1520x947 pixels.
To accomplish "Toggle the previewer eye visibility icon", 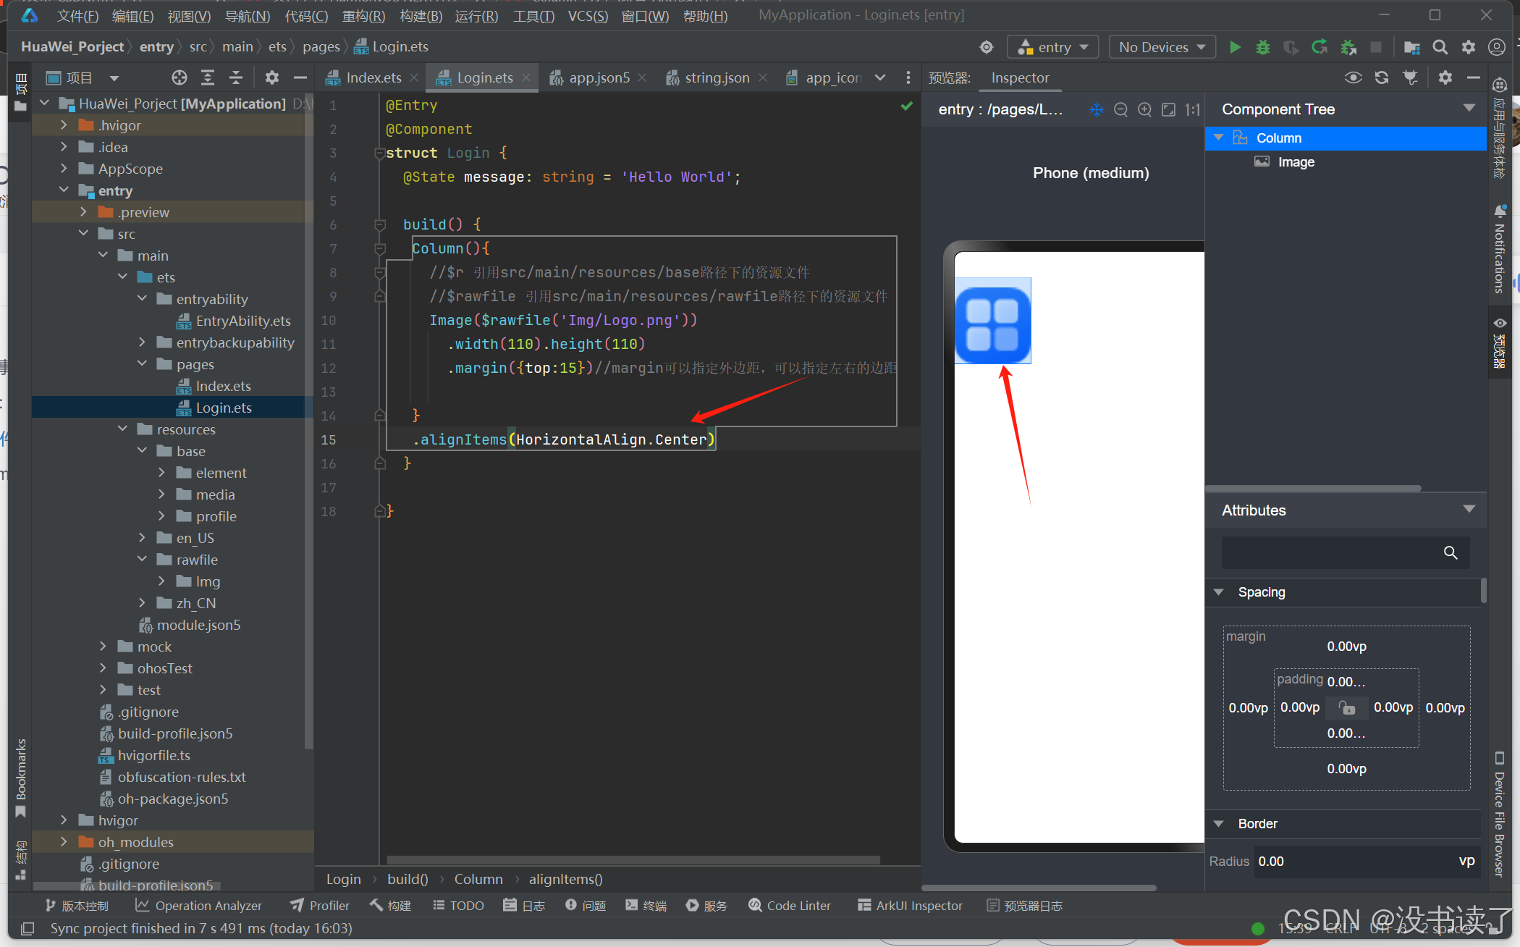I will point(1353,77).
